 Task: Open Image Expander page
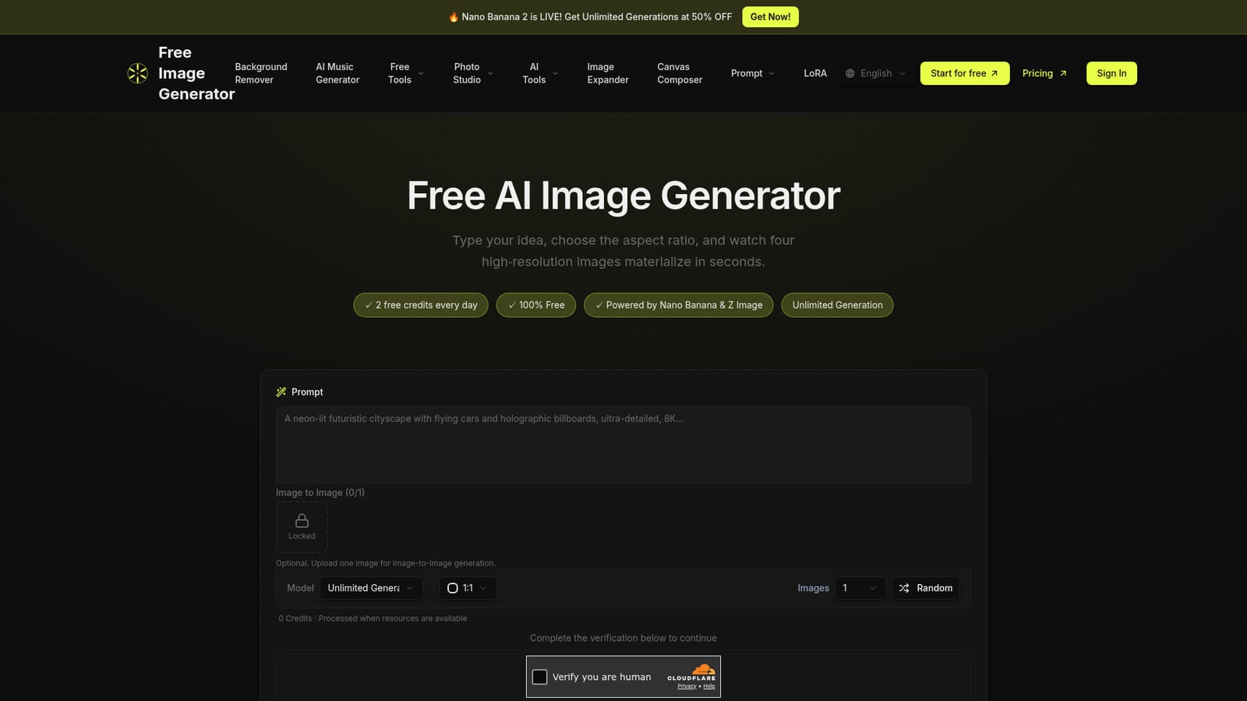[x=608, y=73]
